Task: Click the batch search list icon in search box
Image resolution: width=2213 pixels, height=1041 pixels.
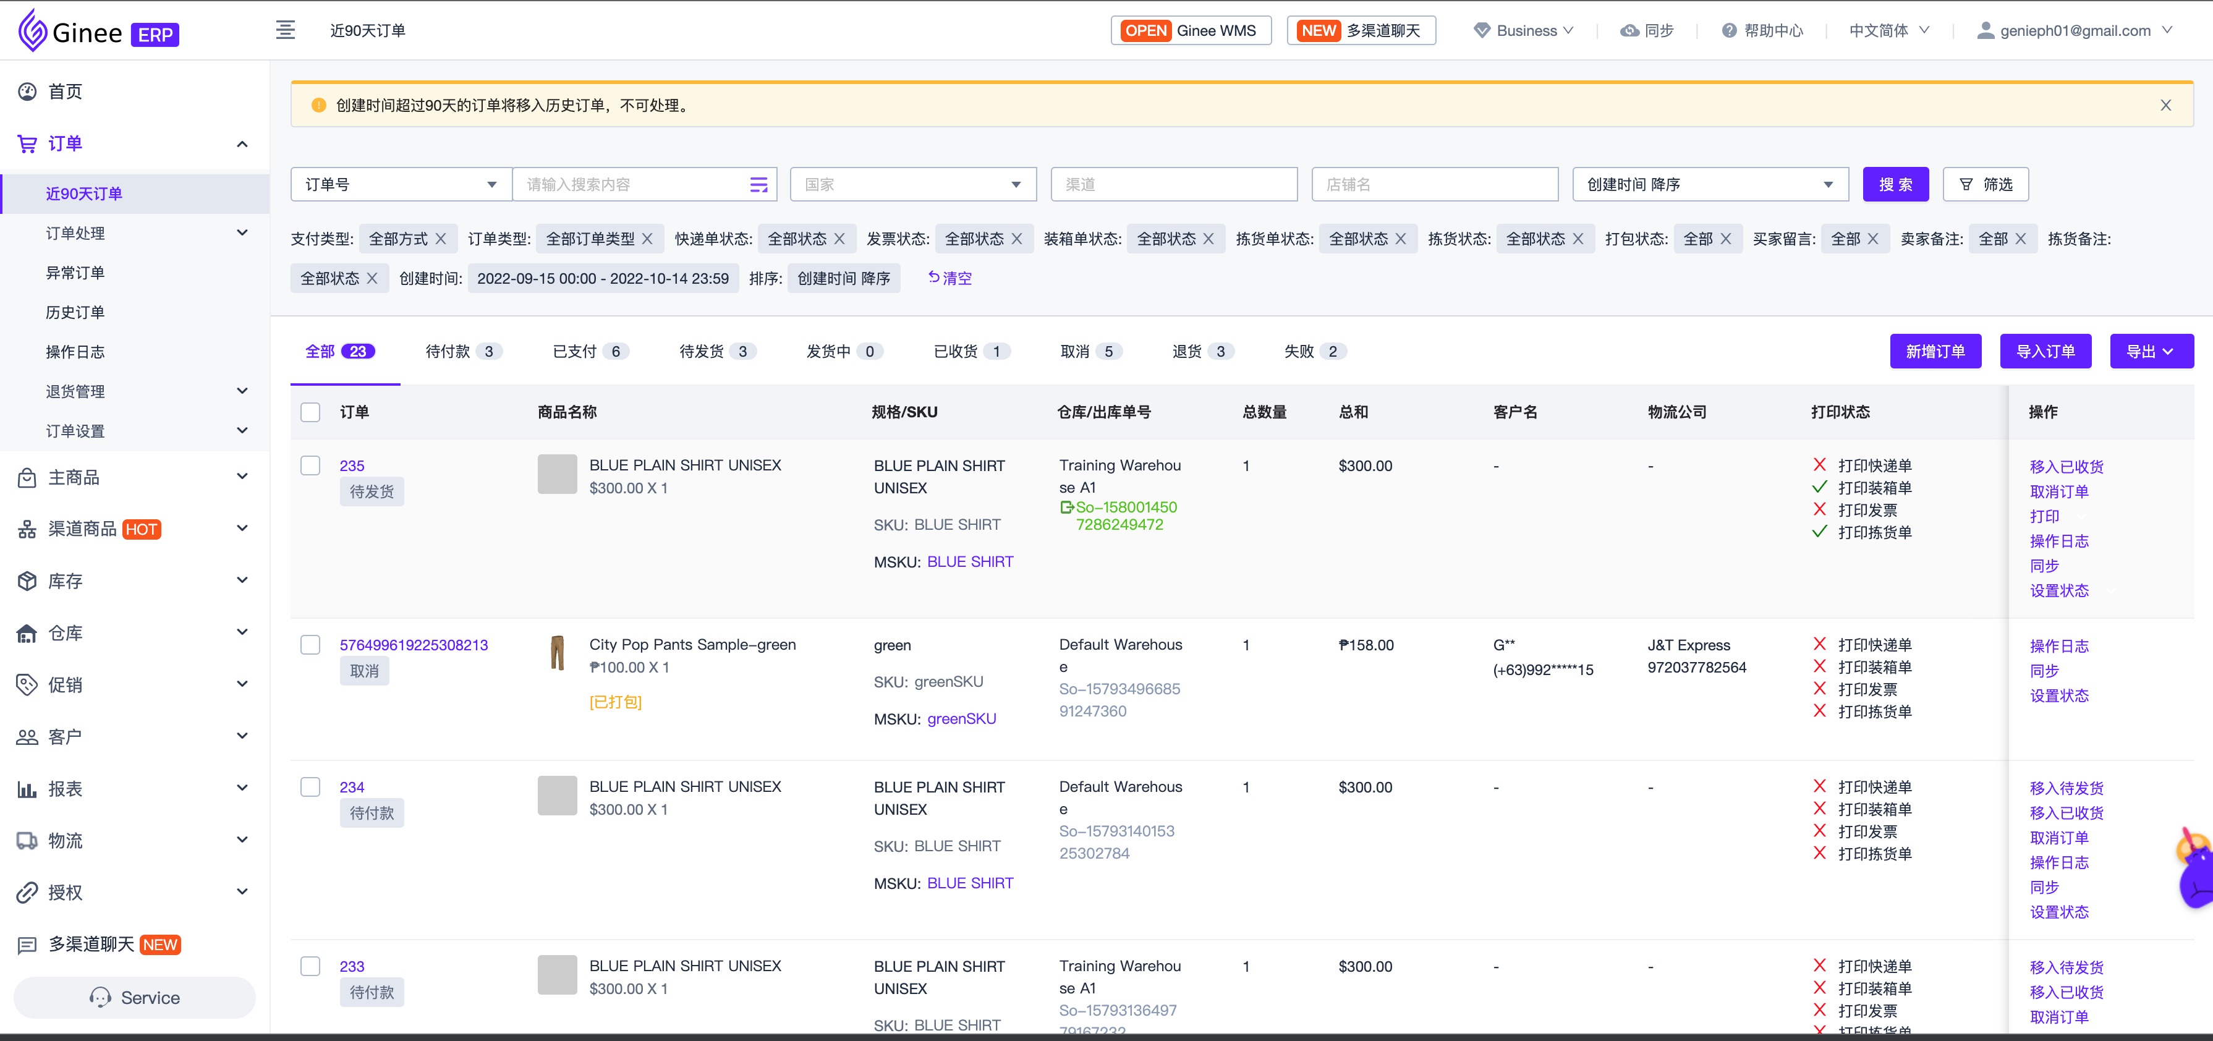Action: [758, 185]
